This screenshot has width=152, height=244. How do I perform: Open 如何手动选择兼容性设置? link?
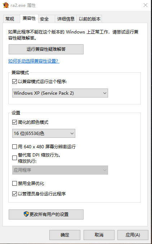tap(34, 61)
